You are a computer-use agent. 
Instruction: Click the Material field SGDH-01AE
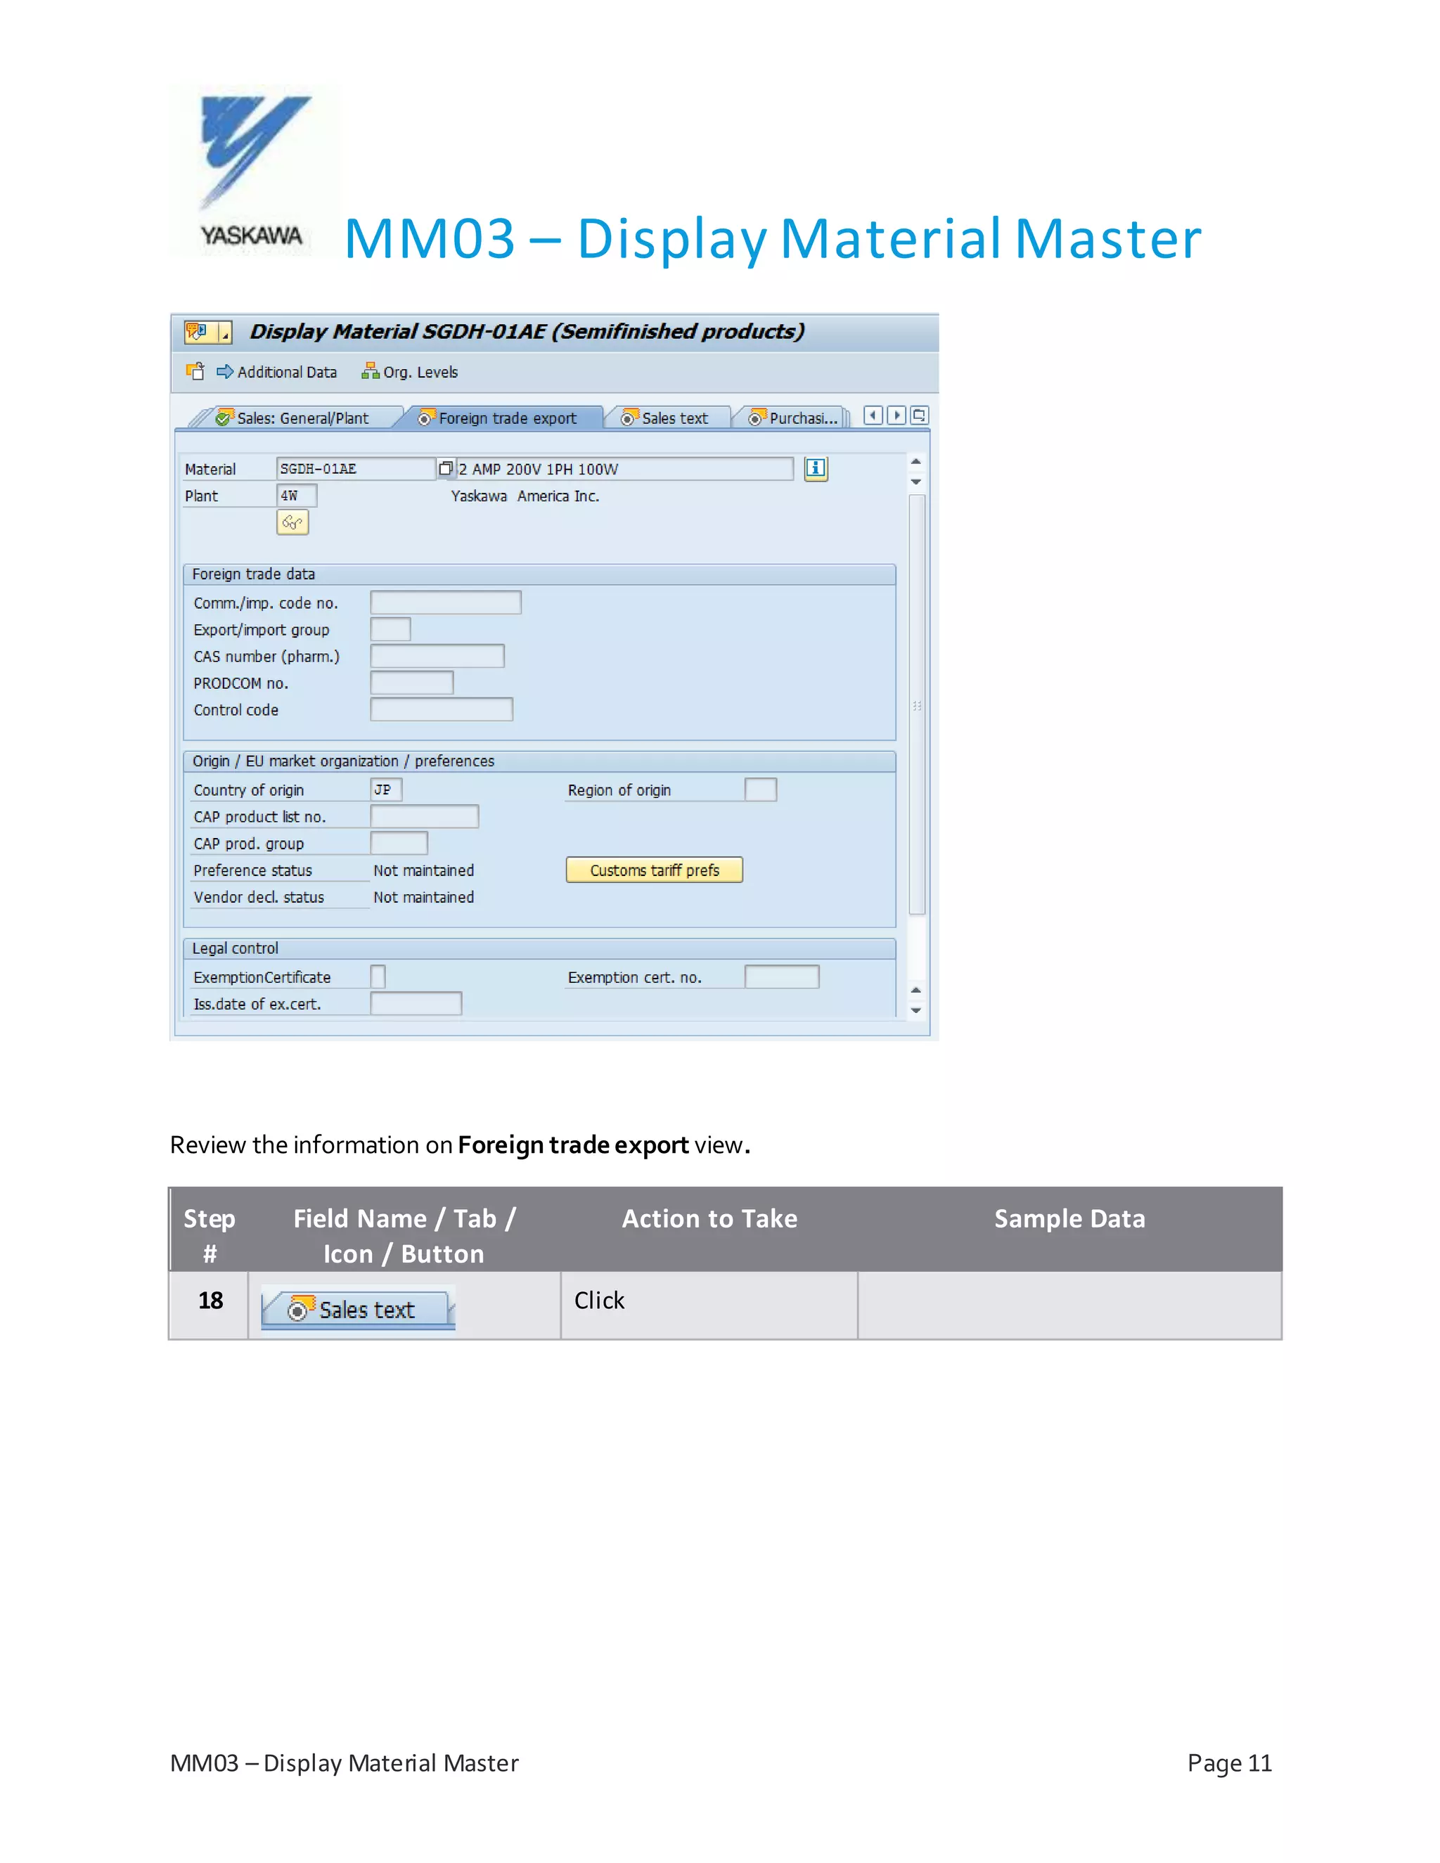click(x=355, y=469)
